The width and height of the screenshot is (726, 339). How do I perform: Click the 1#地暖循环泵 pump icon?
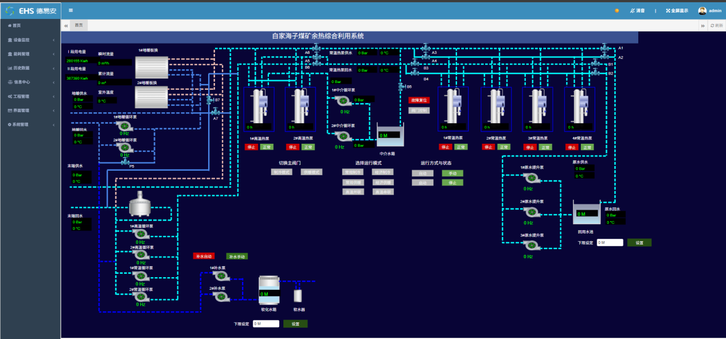[124, 125]
